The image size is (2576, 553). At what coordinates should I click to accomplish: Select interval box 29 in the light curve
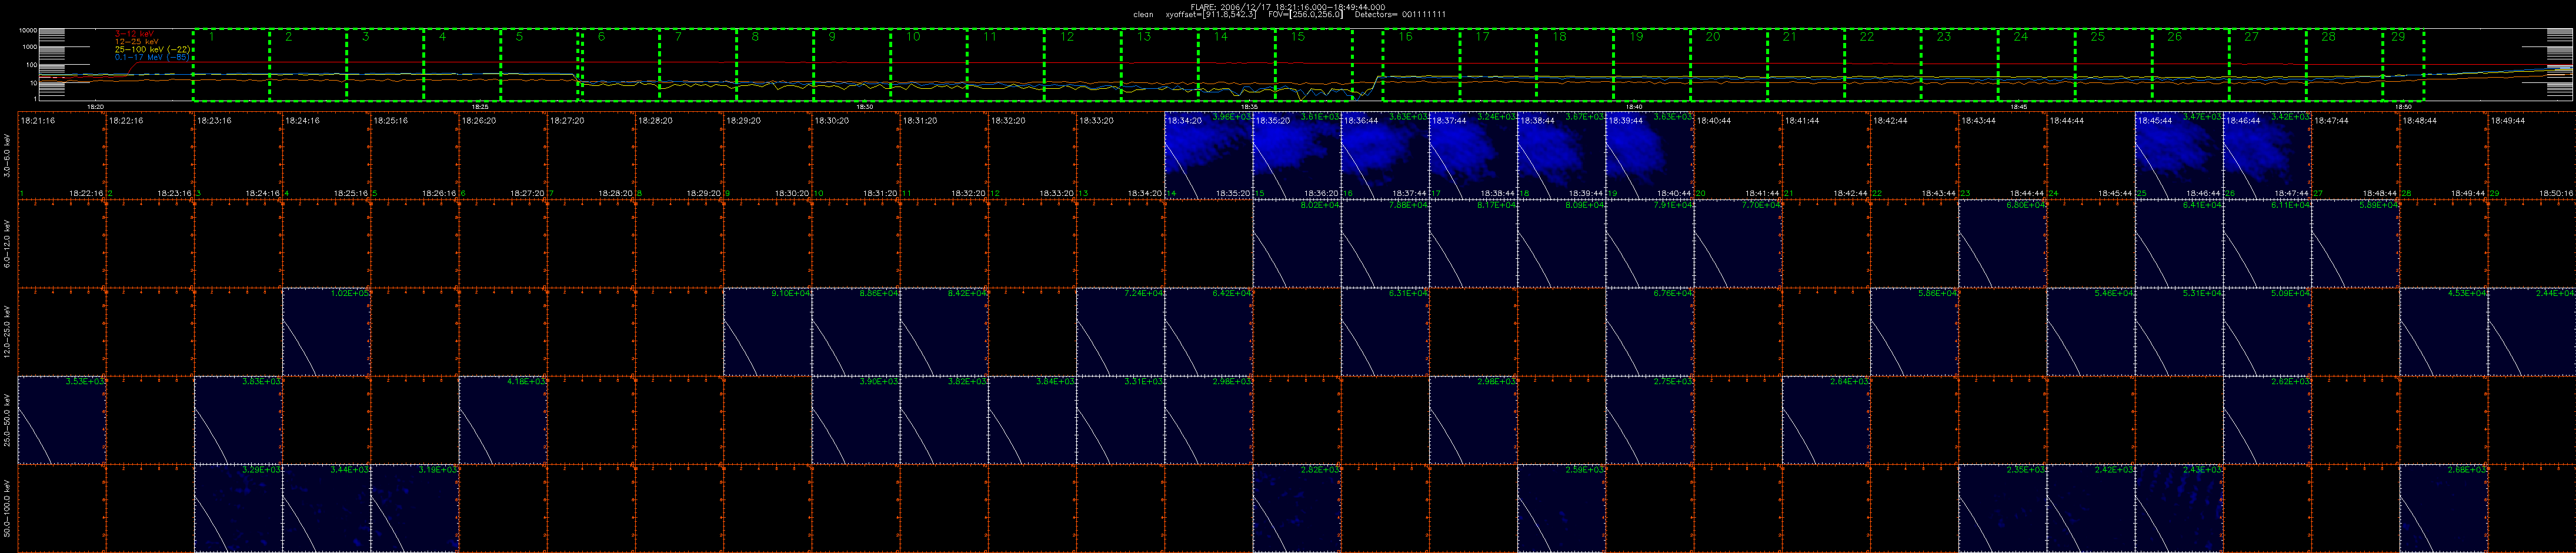pos(2404,65)
